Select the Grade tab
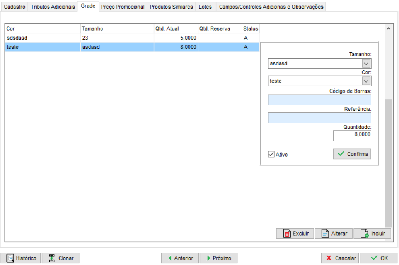Image resolution: width=399 pixels, height=265 pixels. (x=88, y=6)
